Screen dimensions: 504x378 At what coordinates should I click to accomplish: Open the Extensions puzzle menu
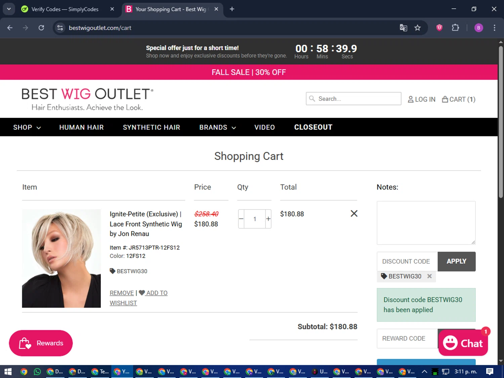click(455, 28)
